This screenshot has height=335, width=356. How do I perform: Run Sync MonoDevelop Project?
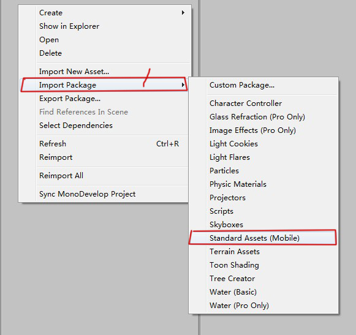(87, 194)
